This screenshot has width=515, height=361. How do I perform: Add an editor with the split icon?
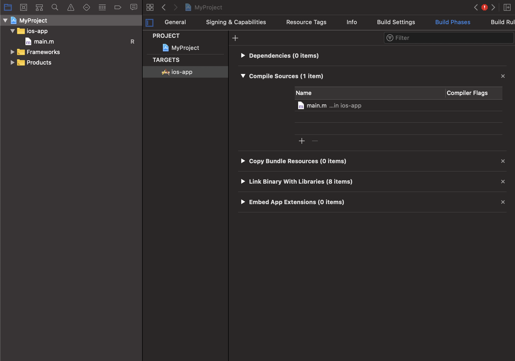pyautogui.click(x=507, y=7)
